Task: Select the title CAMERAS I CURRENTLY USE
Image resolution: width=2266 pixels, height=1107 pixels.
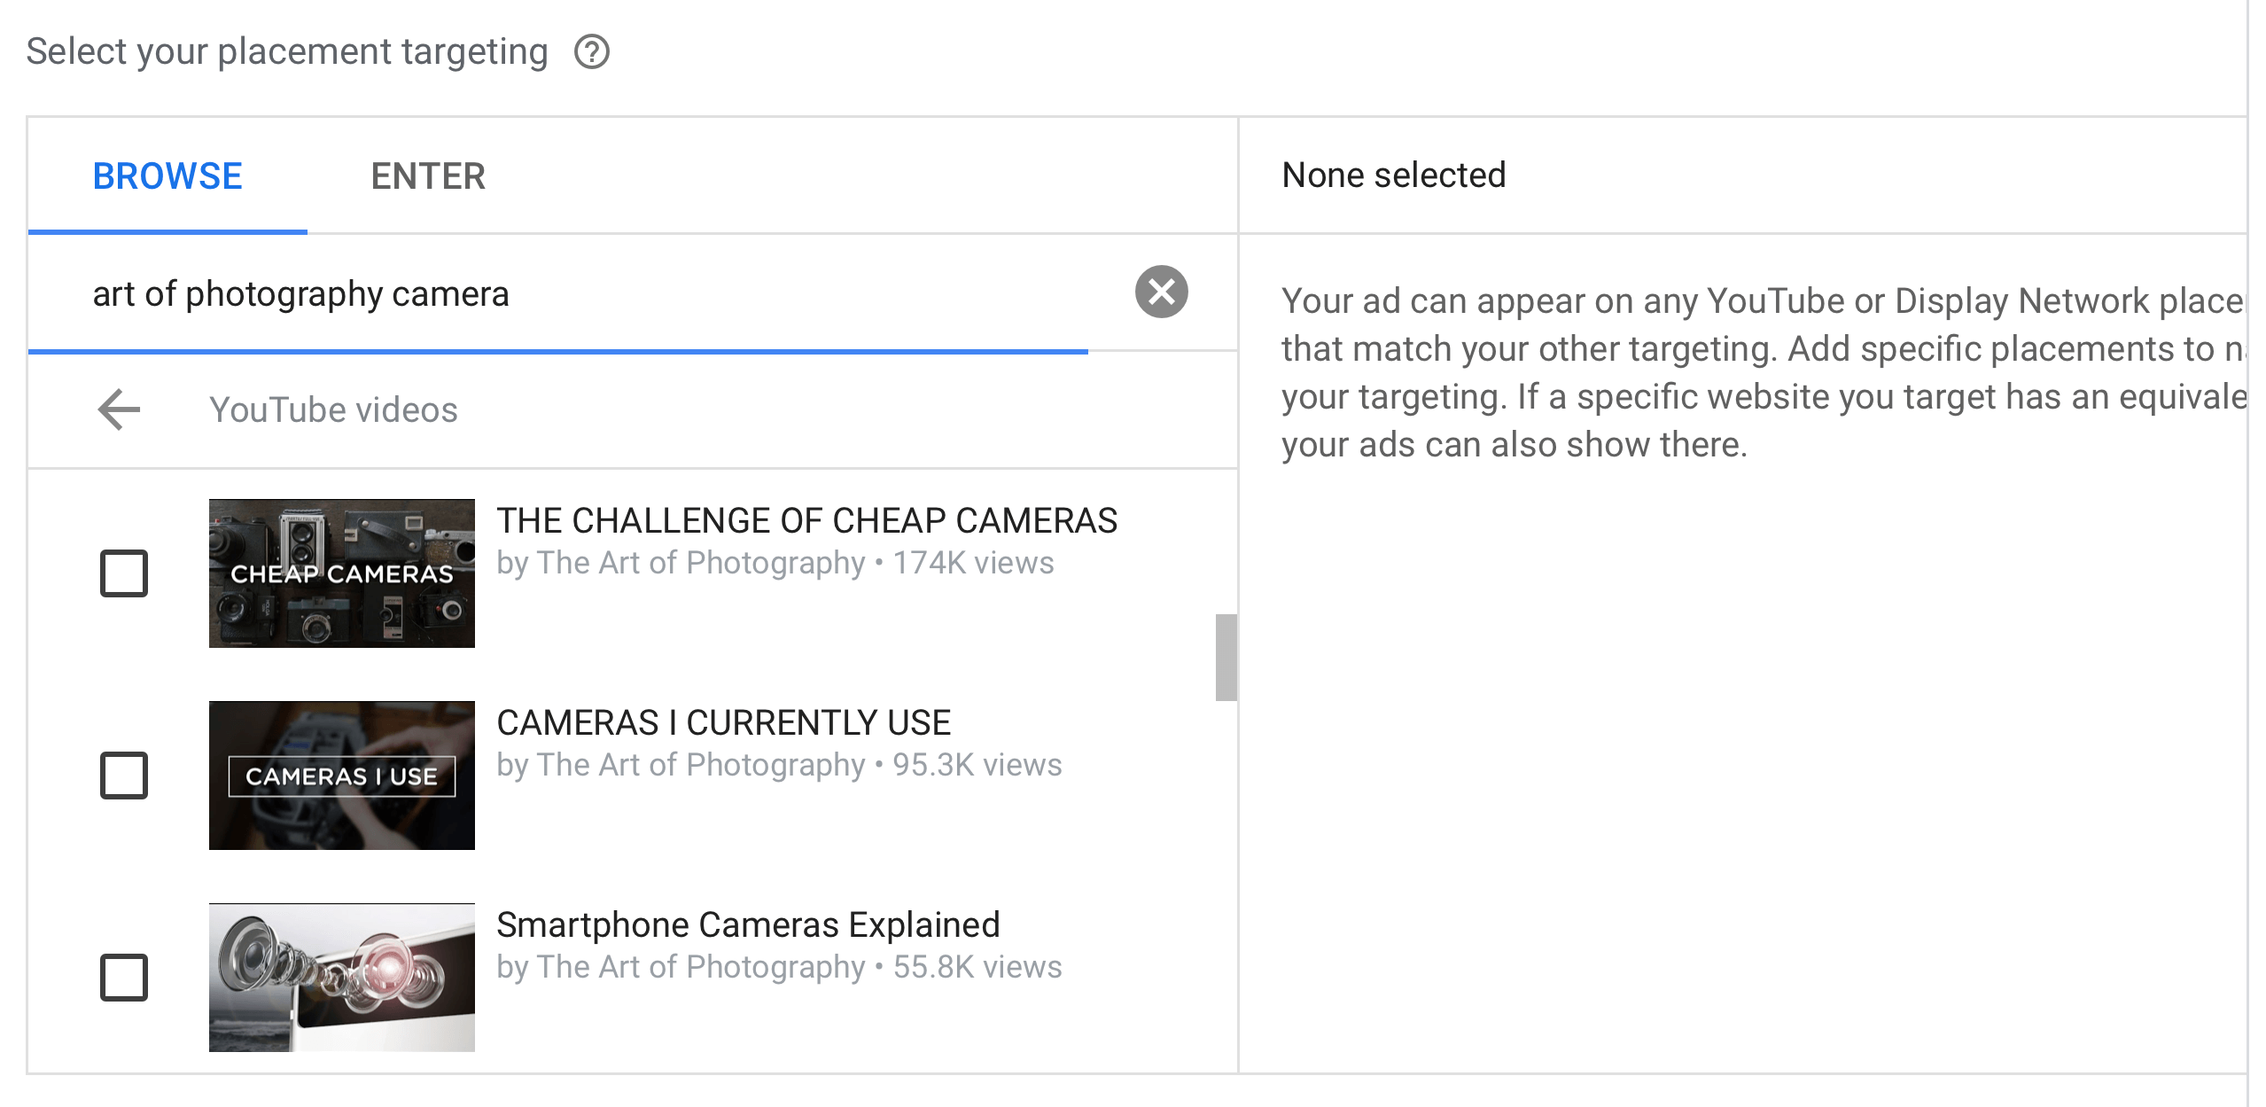Action: pos(723,722)
